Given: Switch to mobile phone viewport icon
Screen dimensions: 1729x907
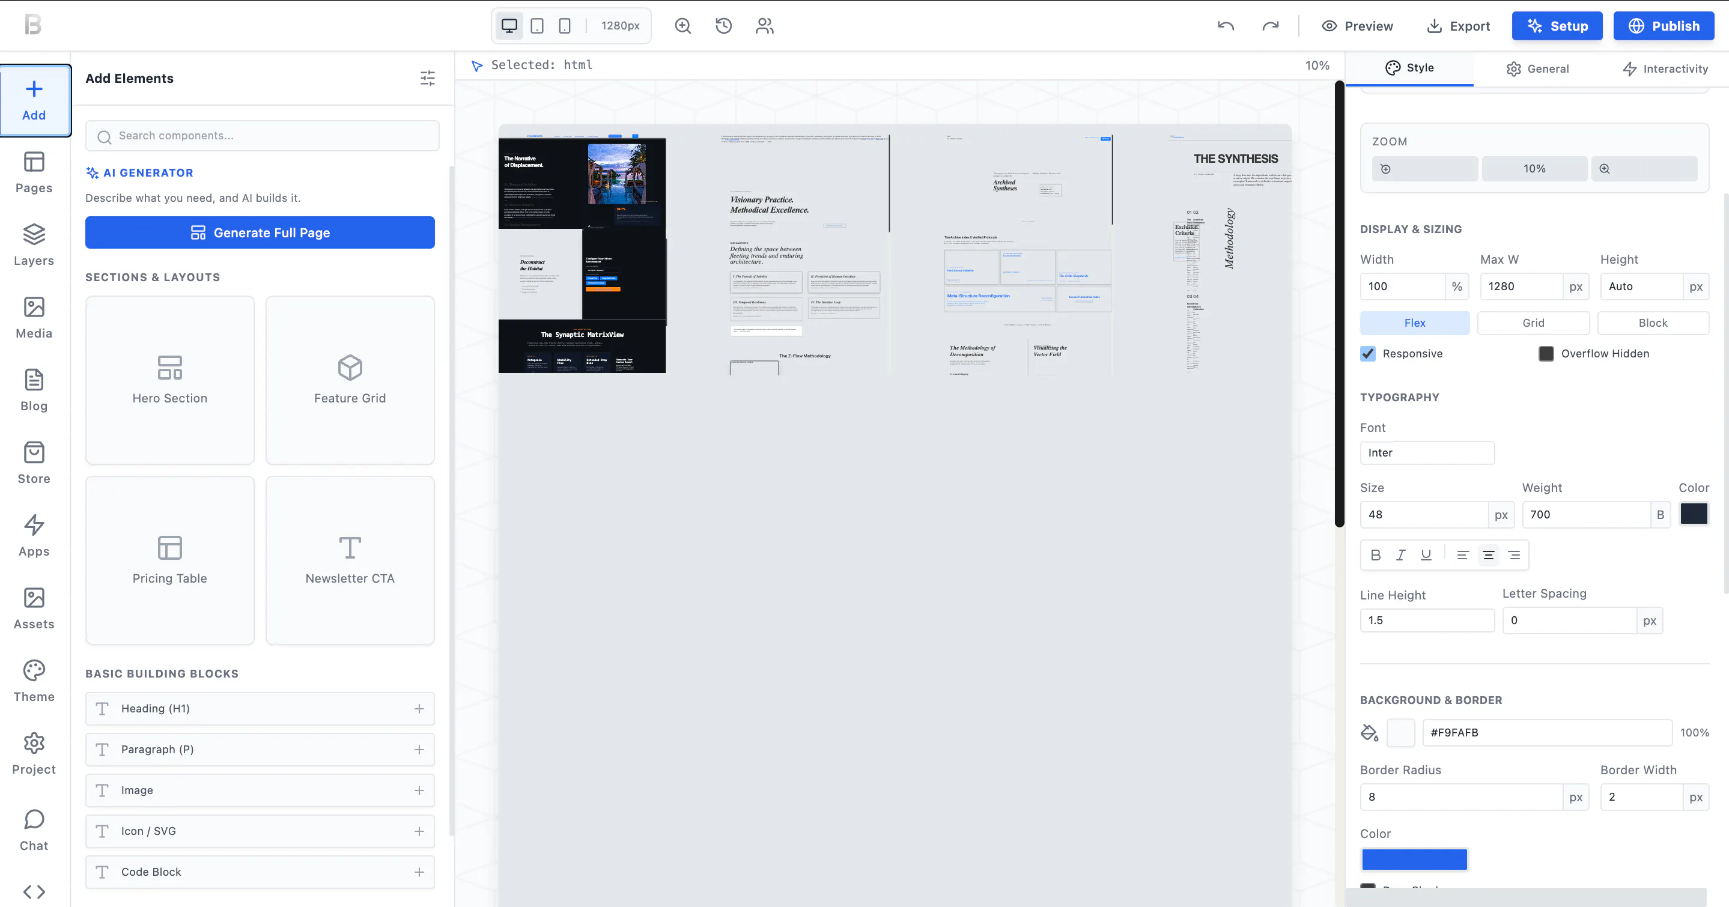Looking at the screenshot, I should (565, 25).
